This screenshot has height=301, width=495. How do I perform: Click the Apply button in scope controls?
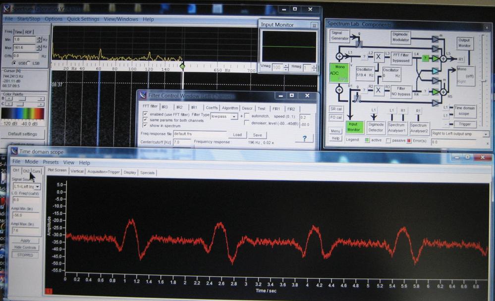[x=25, y=241]
